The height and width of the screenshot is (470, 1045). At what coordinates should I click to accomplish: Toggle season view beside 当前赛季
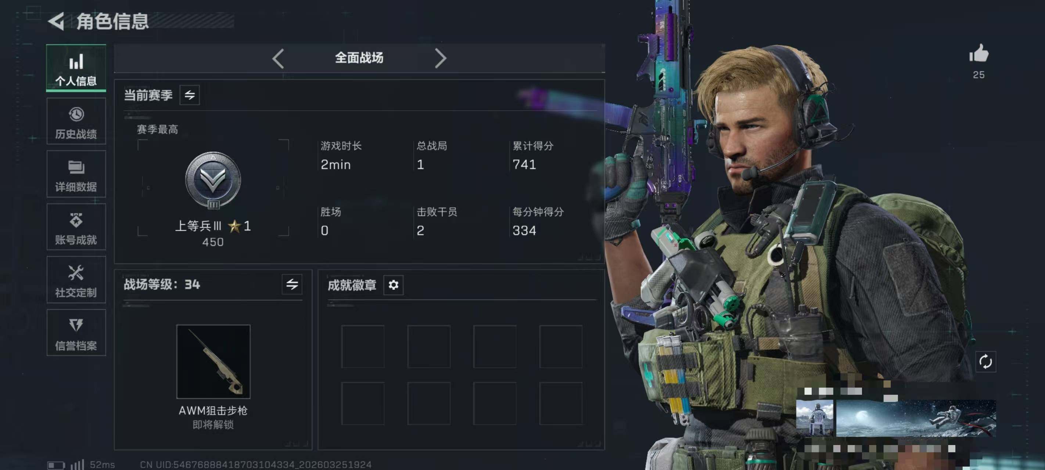(x=190, y=95)
